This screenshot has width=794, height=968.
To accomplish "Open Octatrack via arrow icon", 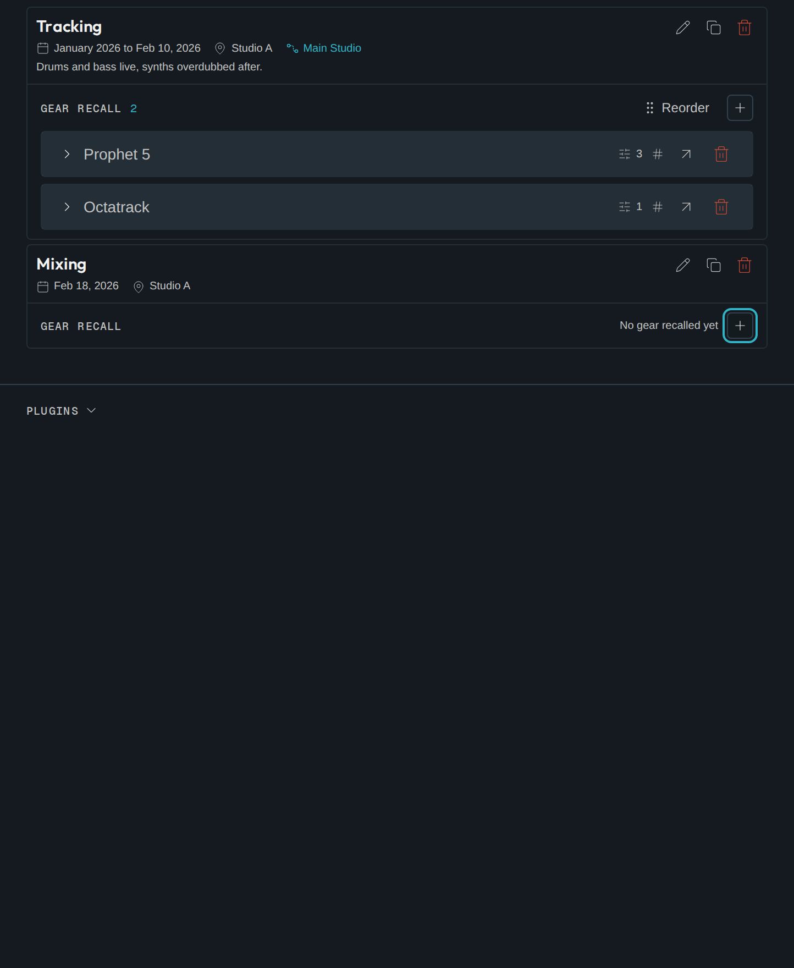I will click(x=686, y=207).
